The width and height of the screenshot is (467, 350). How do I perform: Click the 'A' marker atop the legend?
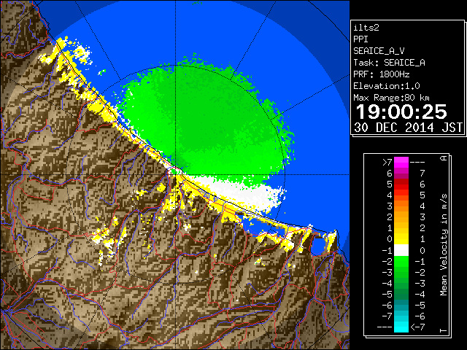coord(444,158)
